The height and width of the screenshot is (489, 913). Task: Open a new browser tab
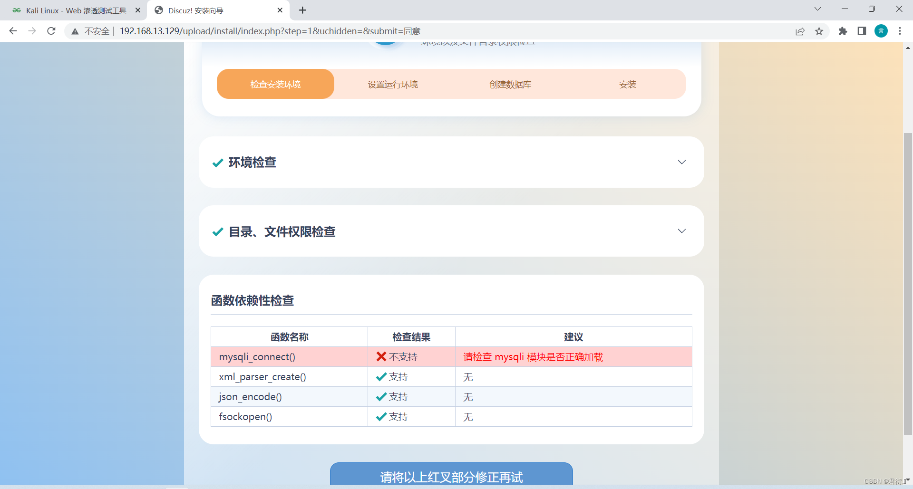302,10
